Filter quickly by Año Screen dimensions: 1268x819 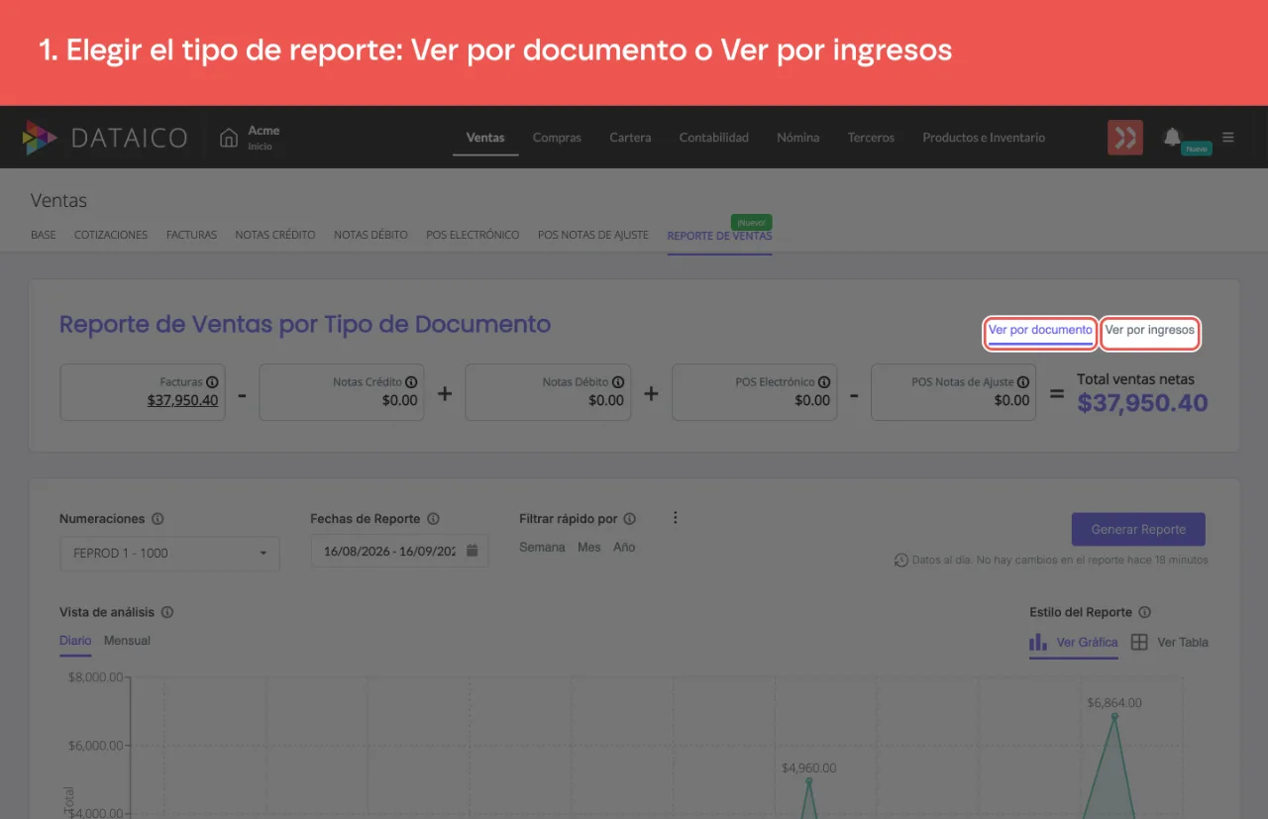[x=624, y=548]
